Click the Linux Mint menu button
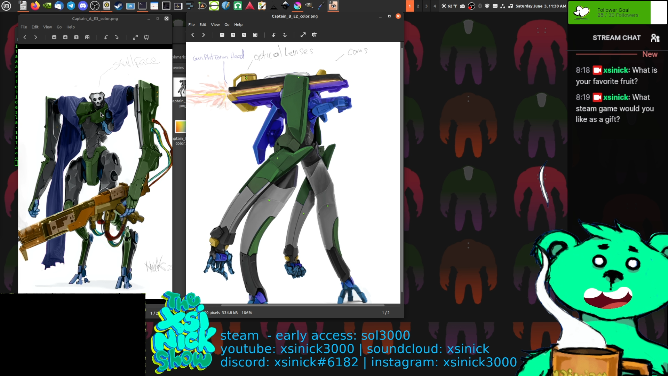Image resolution: width=668 pixels, height=376 pixels. 6,6
